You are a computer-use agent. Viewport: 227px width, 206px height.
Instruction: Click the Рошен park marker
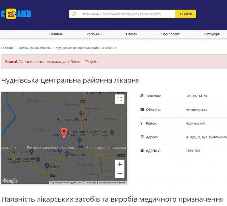pos(47,166)
